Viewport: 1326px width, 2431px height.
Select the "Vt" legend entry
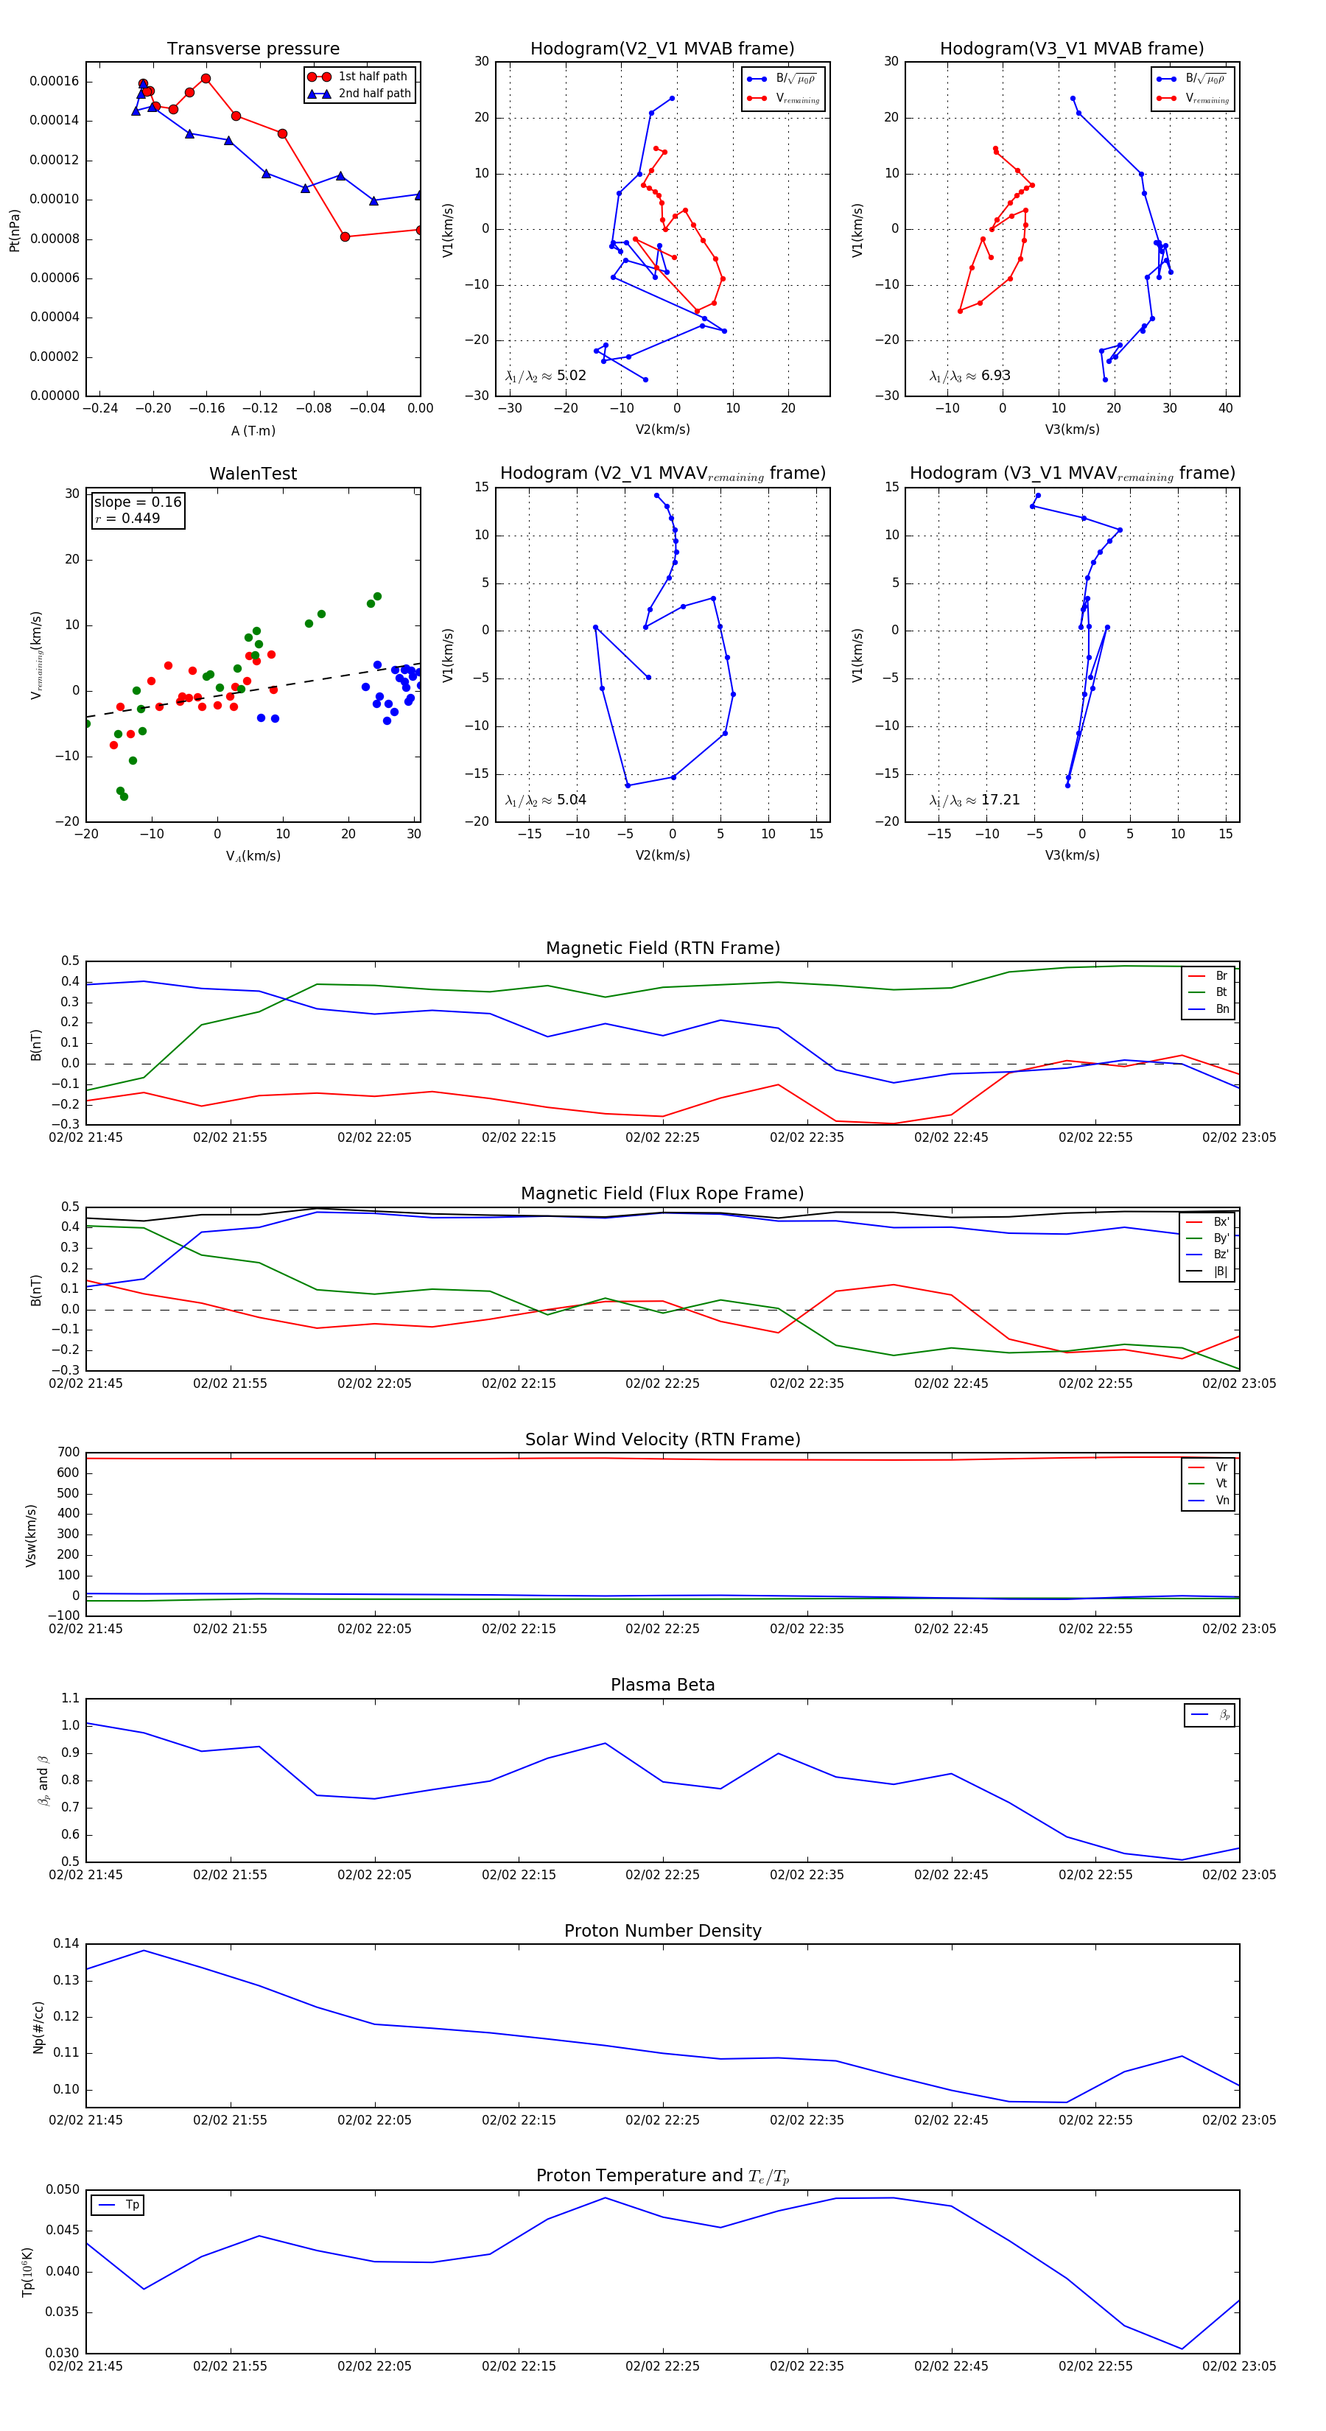(1209, 1484)
